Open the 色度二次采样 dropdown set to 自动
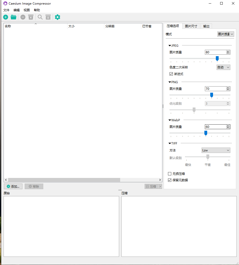 click(x=223, y=67)
